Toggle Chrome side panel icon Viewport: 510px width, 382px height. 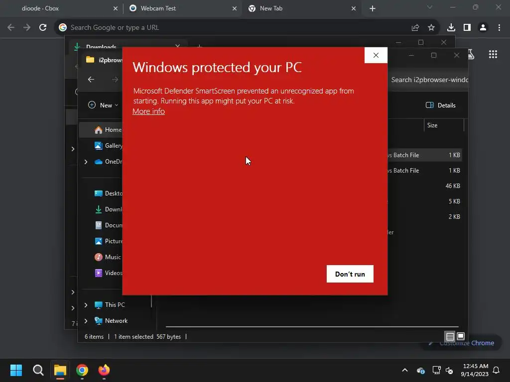coord(467,28)
